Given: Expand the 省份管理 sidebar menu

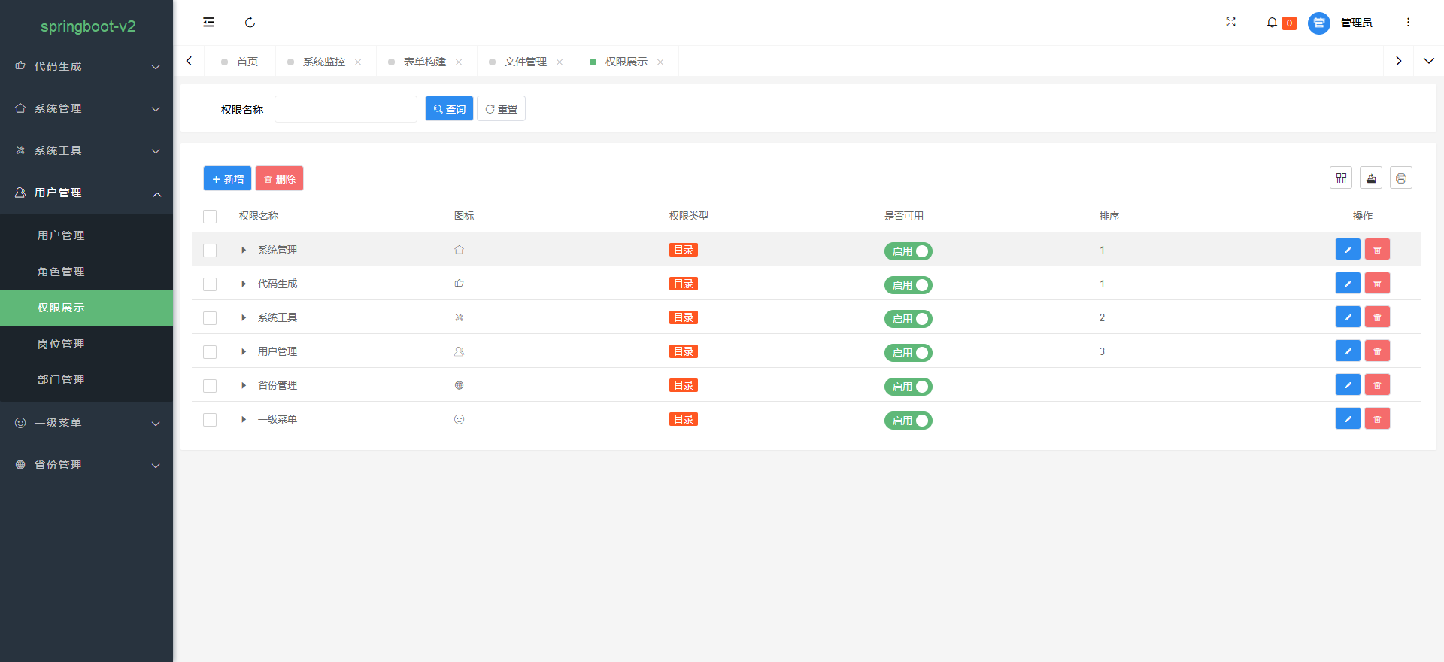Looking at the screenshot, I should click(86, 465).
